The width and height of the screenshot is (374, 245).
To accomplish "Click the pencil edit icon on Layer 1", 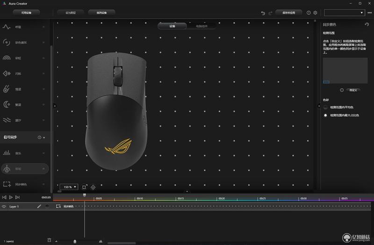I will [39, 206].
